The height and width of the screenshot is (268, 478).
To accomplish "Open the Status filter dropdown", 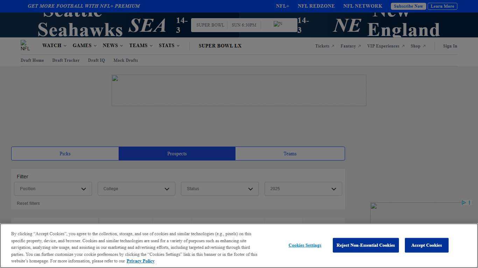I will (220, 189).
